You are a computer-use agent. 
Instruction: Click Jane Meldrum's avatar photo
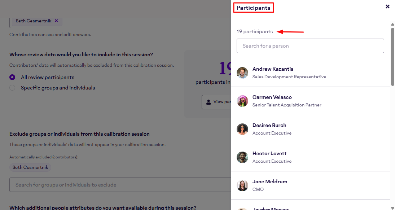coord(242,185)
